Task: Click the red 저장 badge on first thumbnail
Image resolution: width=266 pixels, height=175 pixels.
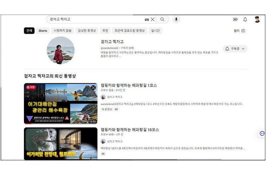Action: point(31,87)
